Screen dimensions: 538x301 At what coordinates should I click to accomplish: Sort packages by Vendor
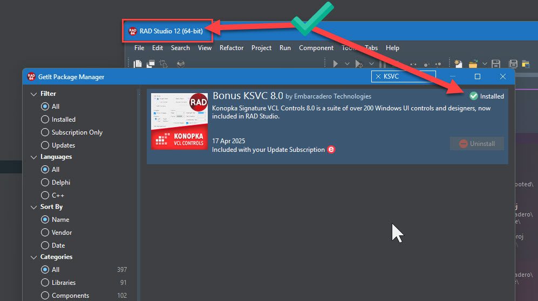pyautogui.click(x=45, y=233)
